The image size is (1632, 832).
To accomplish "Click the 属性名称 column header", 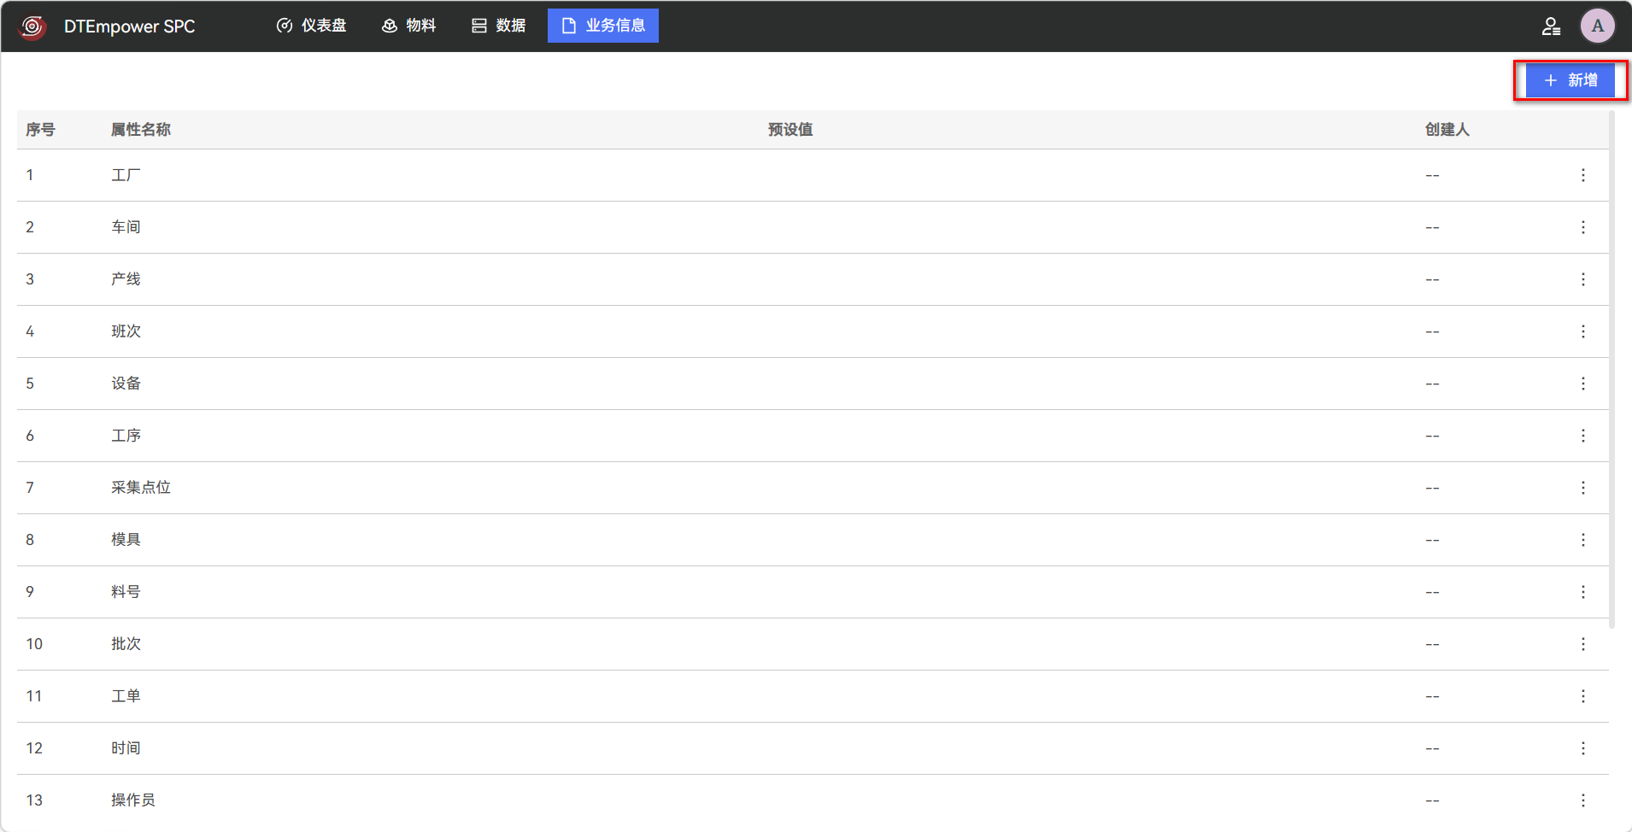I will point(141,130).
